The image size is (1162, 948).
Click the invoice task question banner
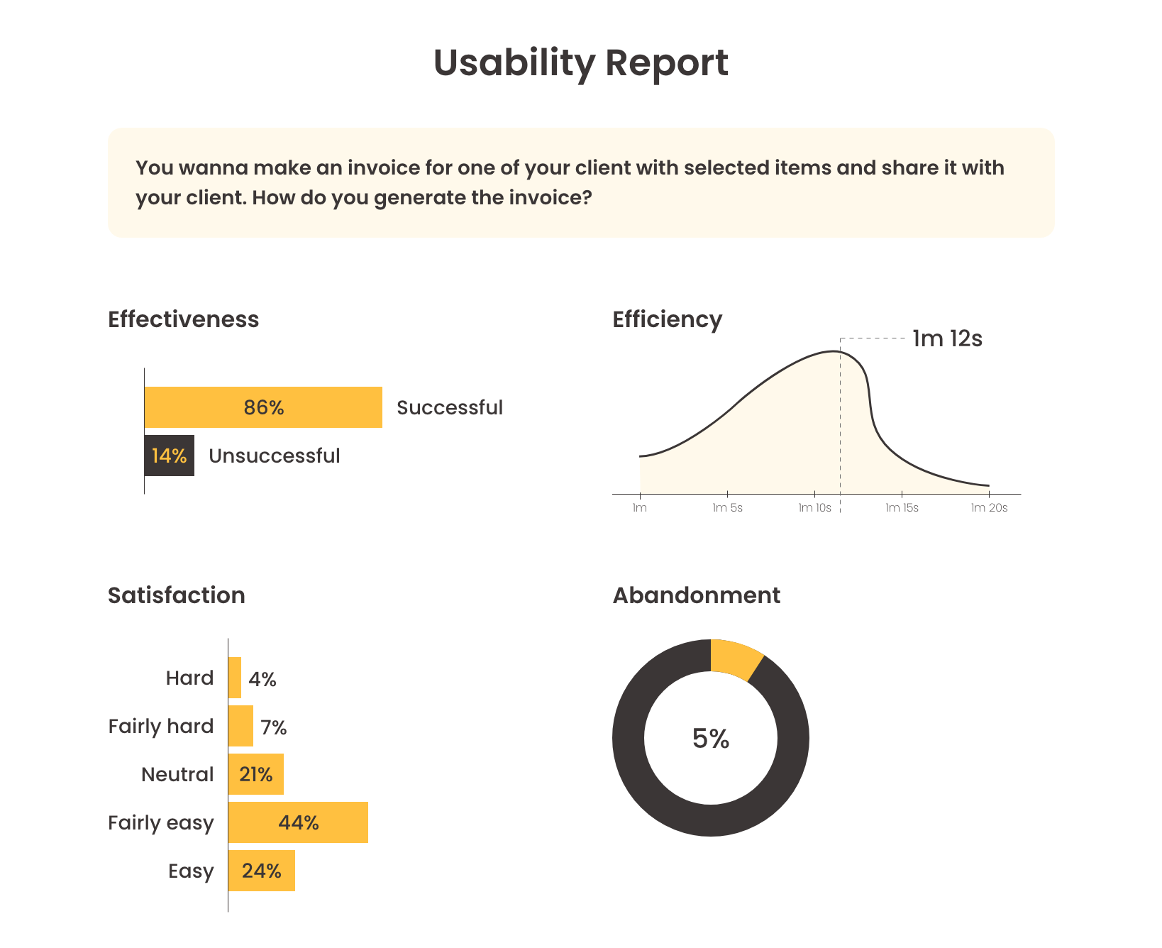click(581, 182)
